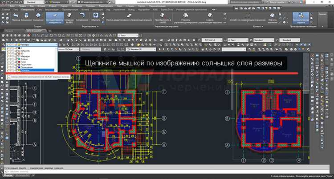
Task: Toggle light bulb of Осевая layer
Action: pyautogui.click(x=8, y=59)
